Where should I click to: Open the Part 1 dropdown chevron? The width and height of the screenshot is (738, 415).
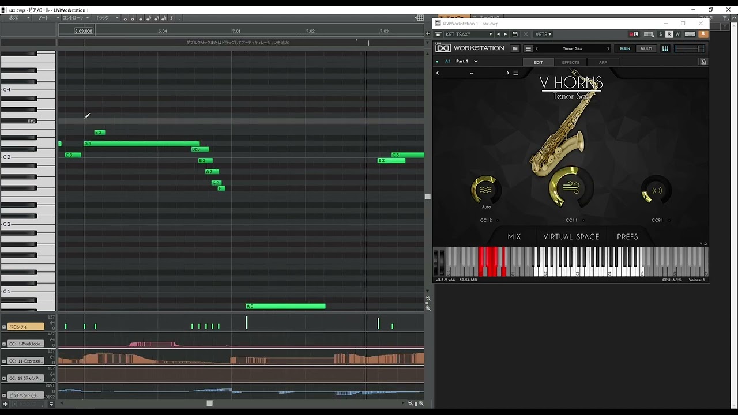476,61
